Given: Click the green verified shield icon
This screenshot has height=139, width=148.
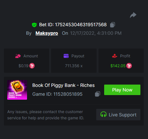Looking at the screenshot, I should [34, 25].
